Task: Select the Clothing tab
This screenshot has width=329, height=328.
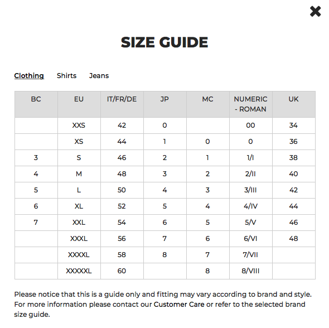Action: tap(29, 75)
